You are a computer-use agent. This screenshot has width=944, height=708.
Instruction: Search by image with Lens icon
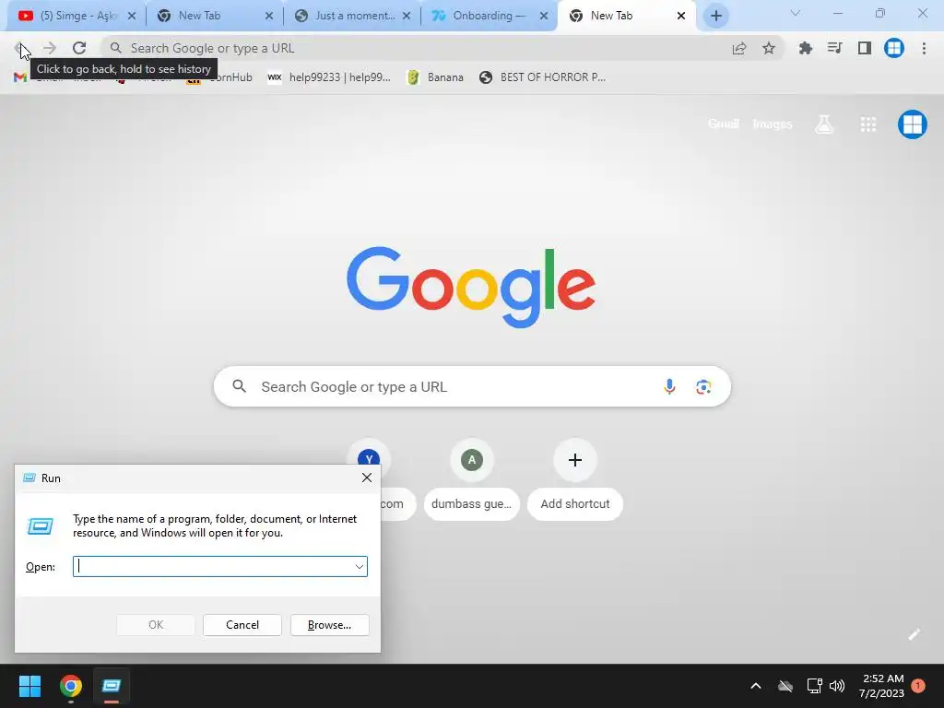tap(703, 386)
